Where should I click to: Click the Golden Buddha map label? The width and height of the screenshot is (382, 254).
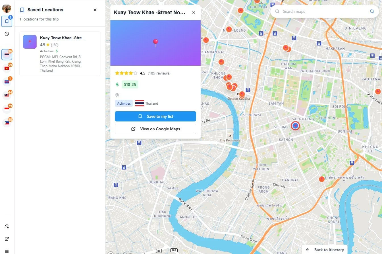(x=239, y=99)
